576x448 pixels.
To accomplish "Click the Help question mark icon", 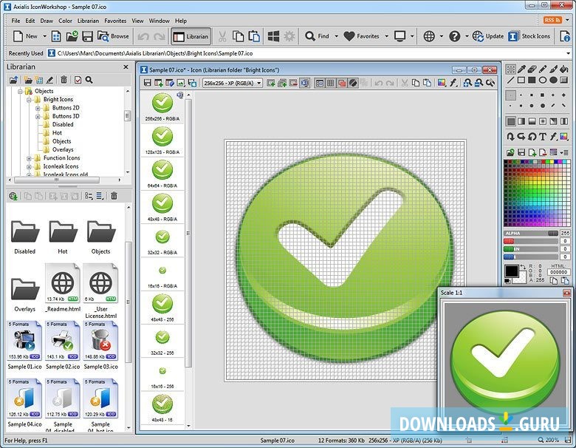I will [454, 36].
